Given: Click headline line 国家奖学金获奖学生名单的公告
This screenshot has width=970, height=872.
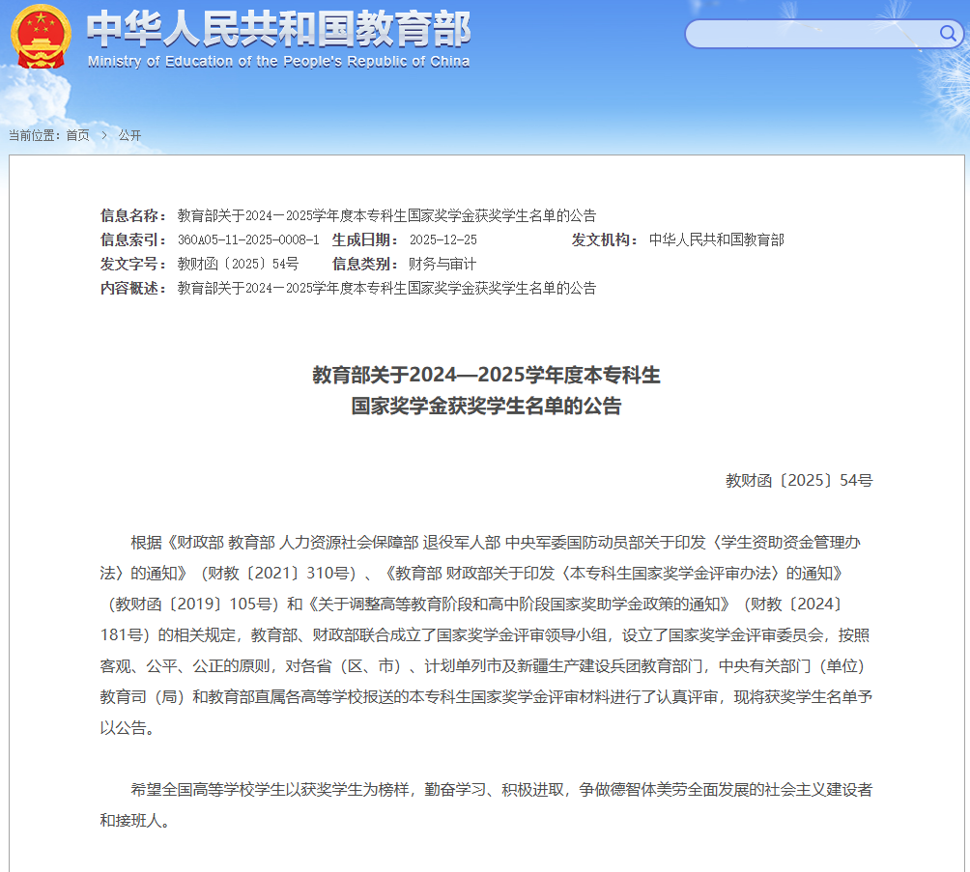Looking at the screenshot, I should [x=486, y=406].
